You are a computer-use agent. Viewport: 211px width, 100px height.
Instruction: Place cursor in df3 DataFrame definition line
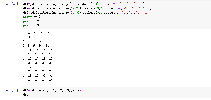(x=87, y=13)
